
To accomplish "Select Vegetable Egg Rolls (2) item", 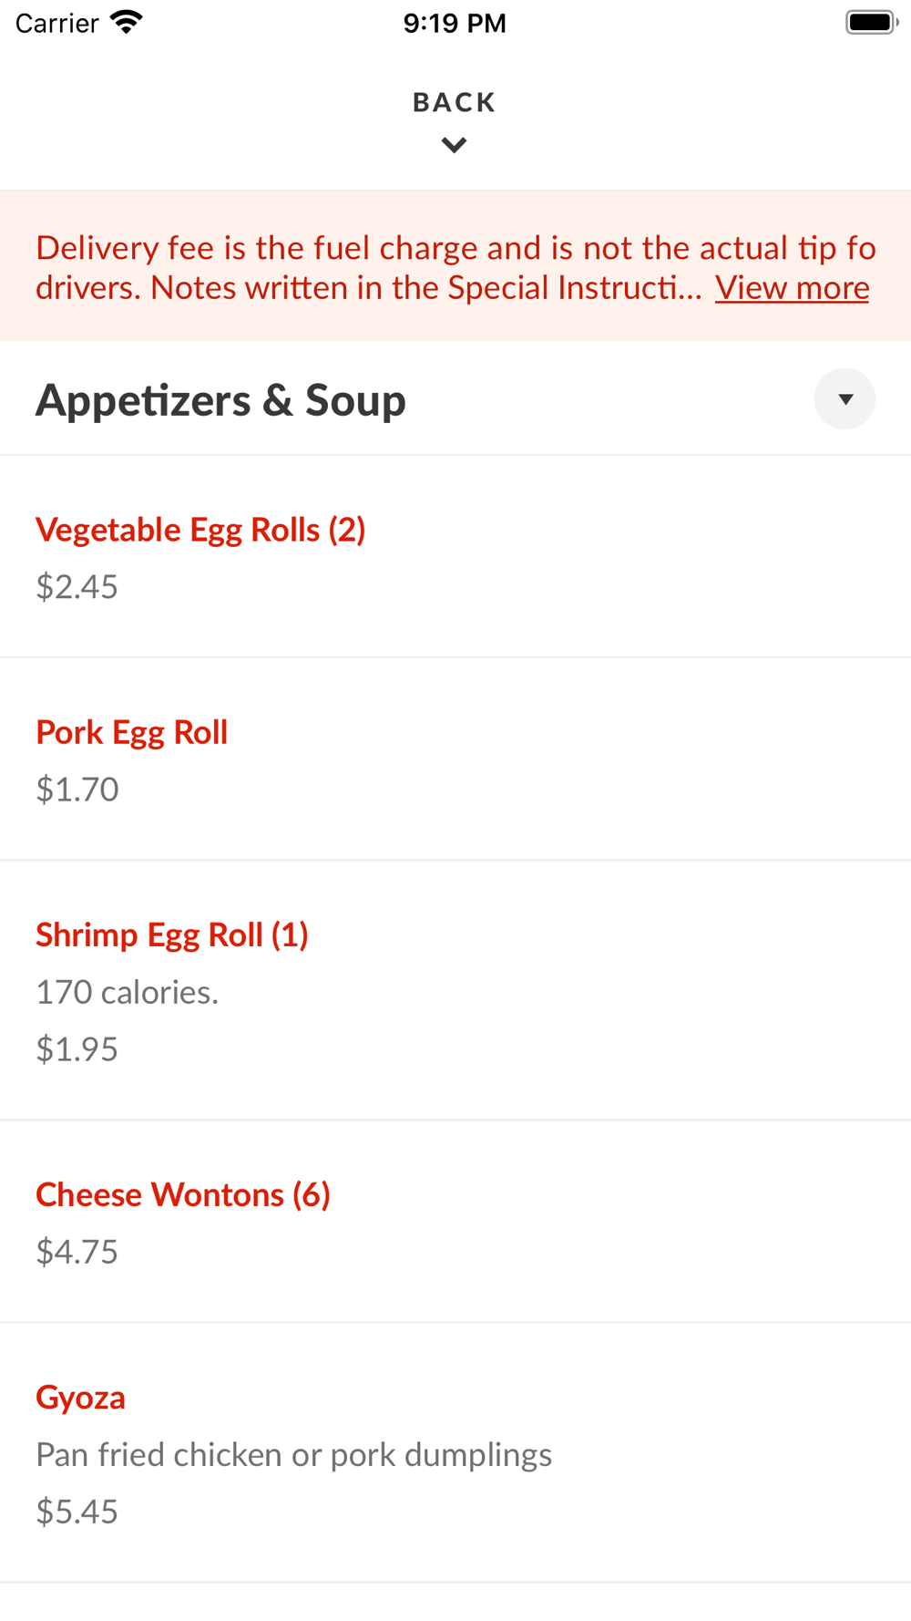I will pos(200,530).
